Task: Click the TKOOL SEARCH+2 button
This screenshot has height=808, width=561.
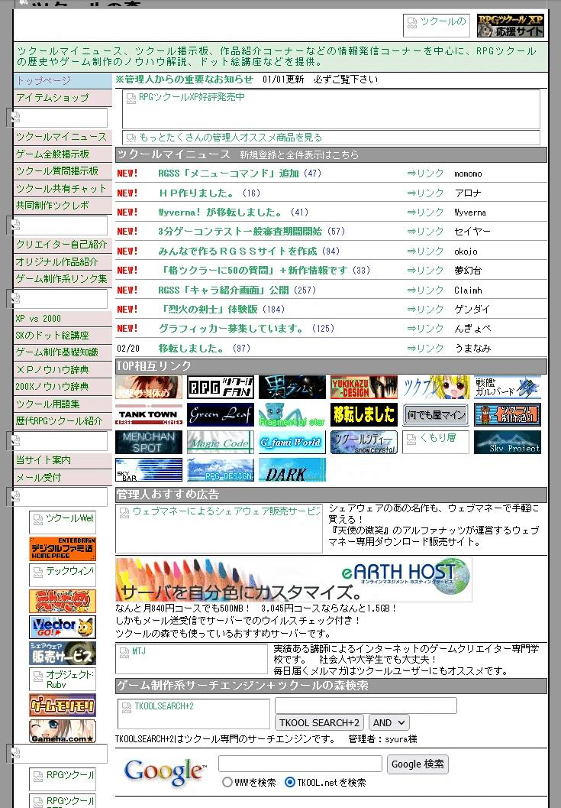Action: pos(320,722)
